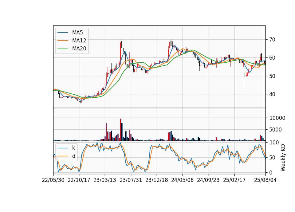The image size is (295, 212).
Task: Click the green MA20 legend line sample
Action: pyautogui.click(x=63, y=49)
